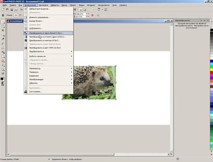
Task: Click the rotate mode circular-arrow button
Action: click(x=20, y=15)
